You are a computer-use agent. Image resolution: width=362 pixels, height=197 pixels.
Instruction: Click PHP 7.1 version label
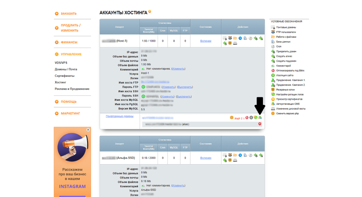(239, 119)
